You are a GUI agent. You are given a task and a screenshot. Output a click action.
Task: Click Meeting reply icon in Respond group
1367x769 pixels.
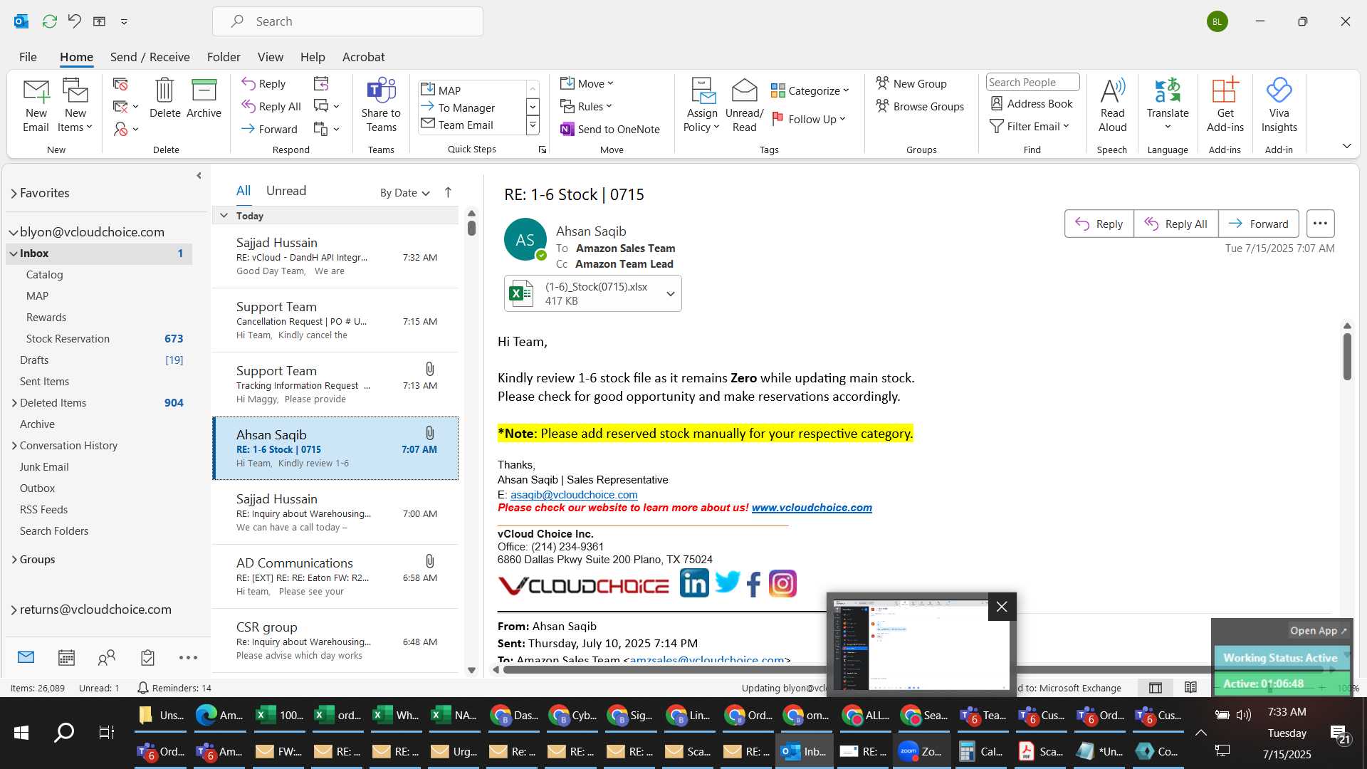(321, 83)
